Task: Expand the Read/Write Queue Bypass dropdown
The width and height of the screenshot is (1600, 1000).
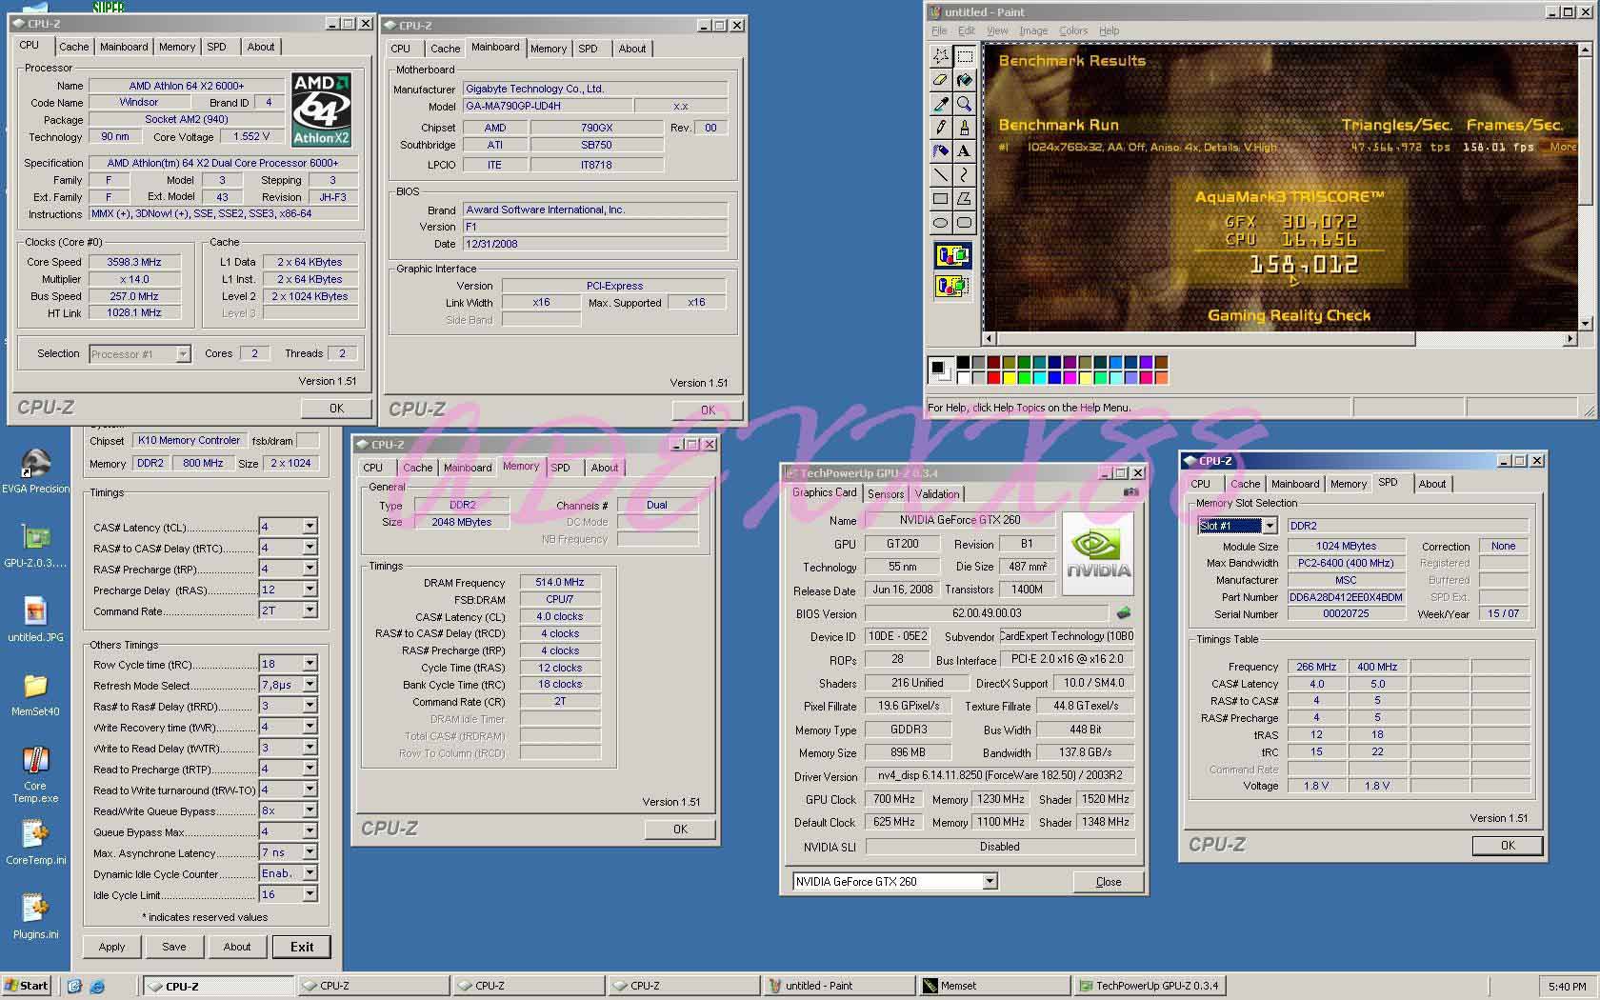Action: tap(310, 810)
